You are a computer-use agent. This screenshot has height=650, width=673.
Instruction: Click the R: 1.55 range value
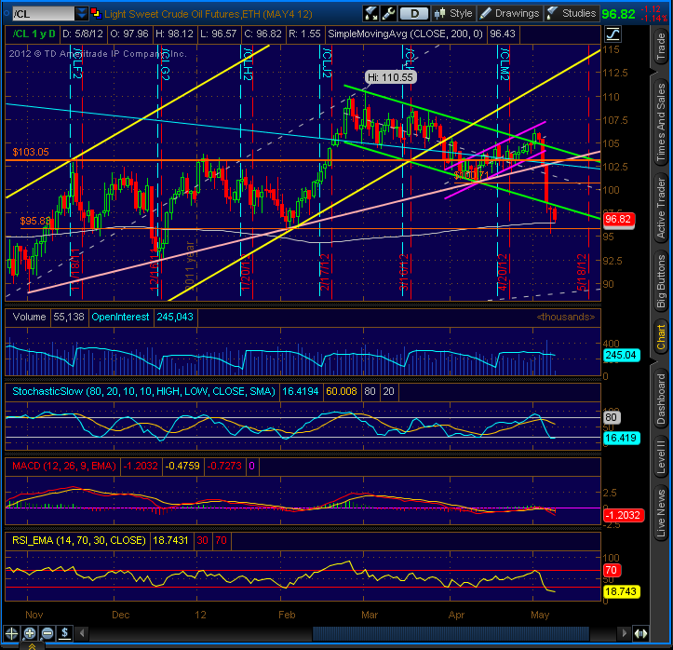coord(304,34)
